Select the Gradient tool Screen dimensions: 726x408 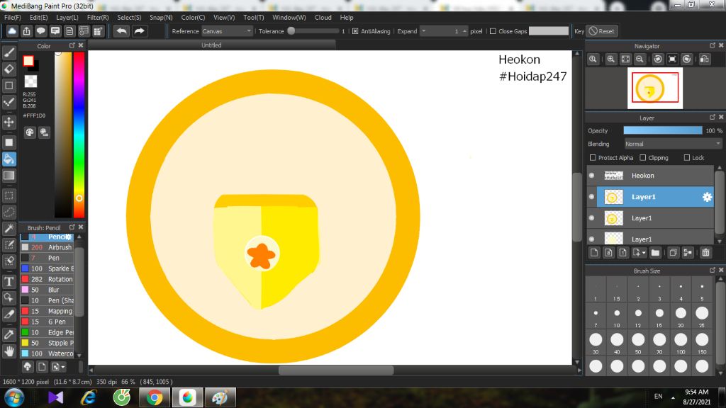tap(9, 176)
